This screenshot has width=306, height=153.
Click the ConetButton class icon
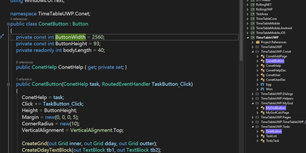[262, 61]
